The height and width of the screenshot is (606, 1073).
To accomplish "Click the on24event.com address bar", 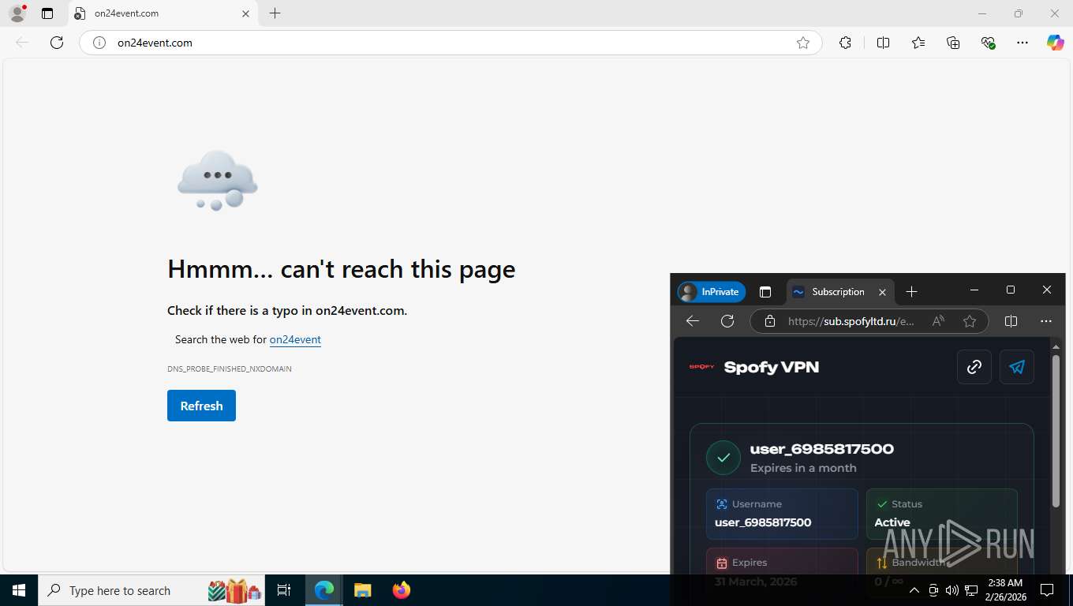I will (450, 43).
